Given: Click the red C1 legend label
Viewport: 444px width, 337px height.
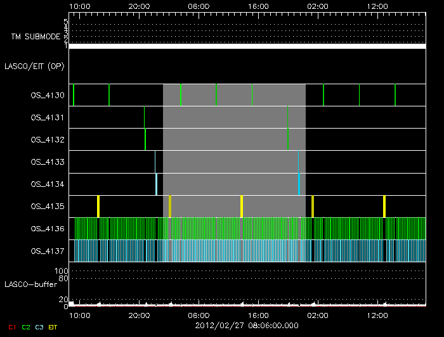Looking at the screenshot, I should pyautogui.click(x=11, y=327).
